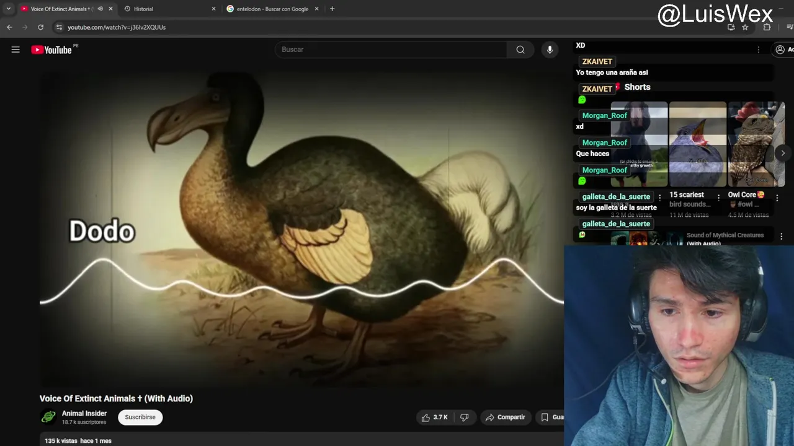The height and width of the screenshot is (446, 794).
Task: Close the entelodon Google tab
Action: 316,9
